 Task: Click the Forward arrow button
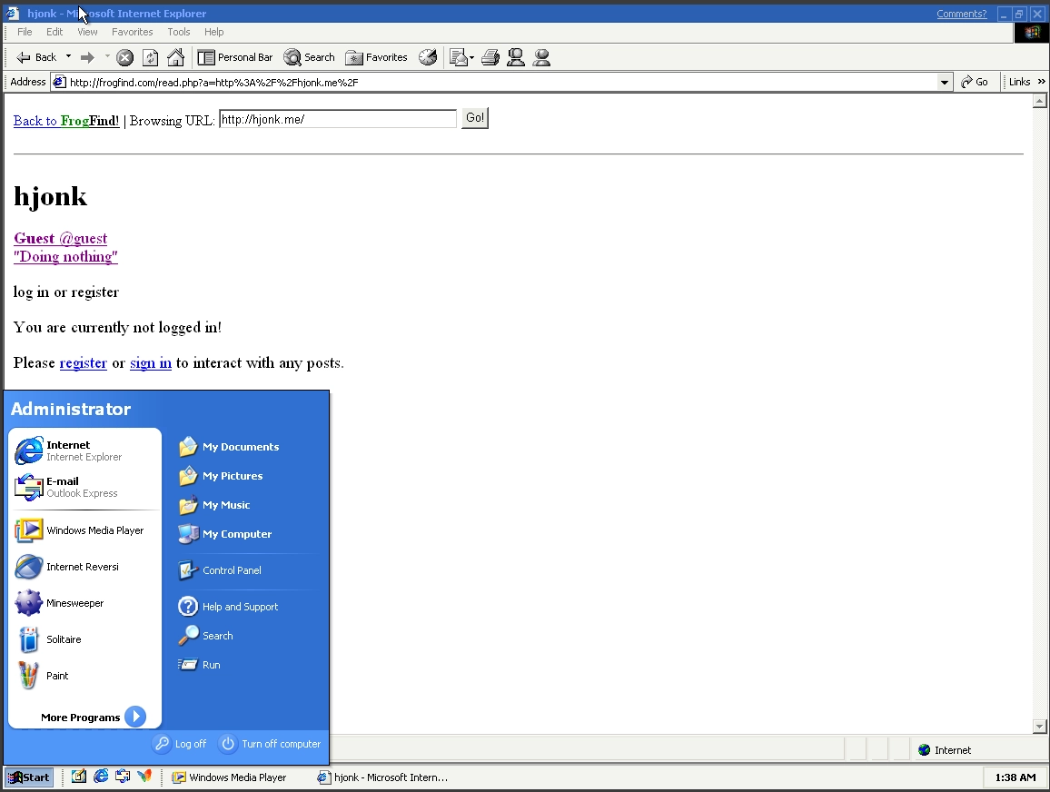click(87, 57)
